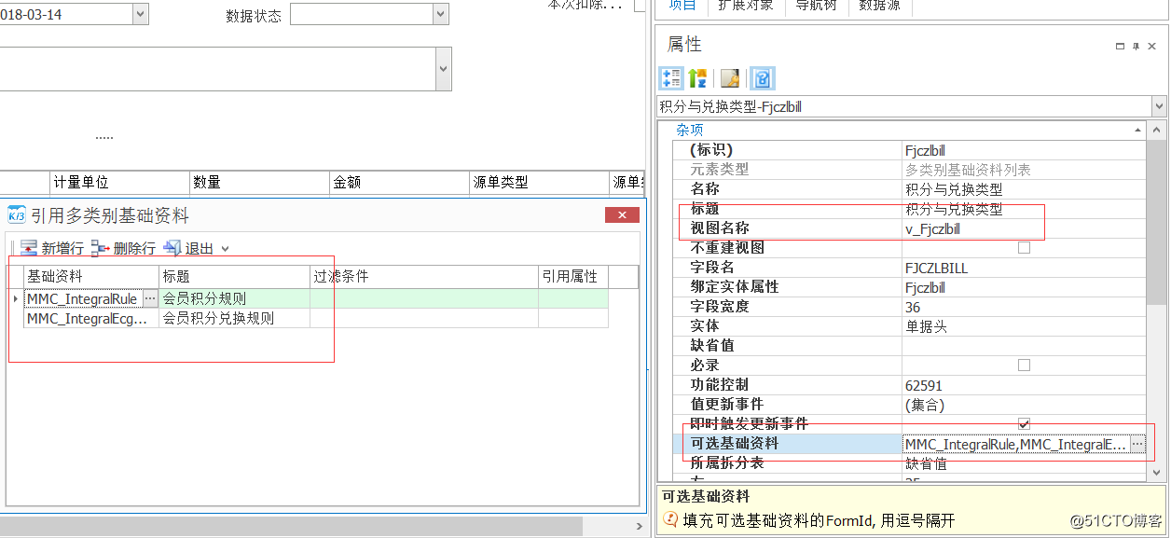Select the MMC_IntegralEcg... cell
Viewport: 1171px width, 538px height.
pos(90,318)
